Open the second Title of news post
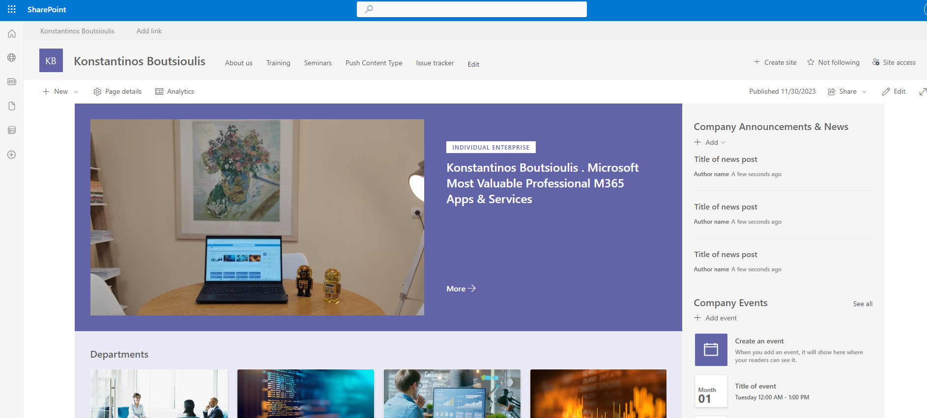Screen dimensions: 927x418 click(725, 207)
